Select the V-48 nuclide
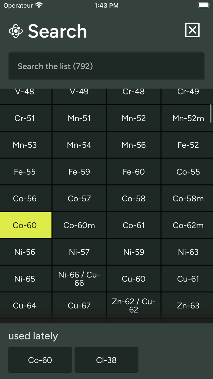The width and height of the screenshot is (213, 379). 26,91
